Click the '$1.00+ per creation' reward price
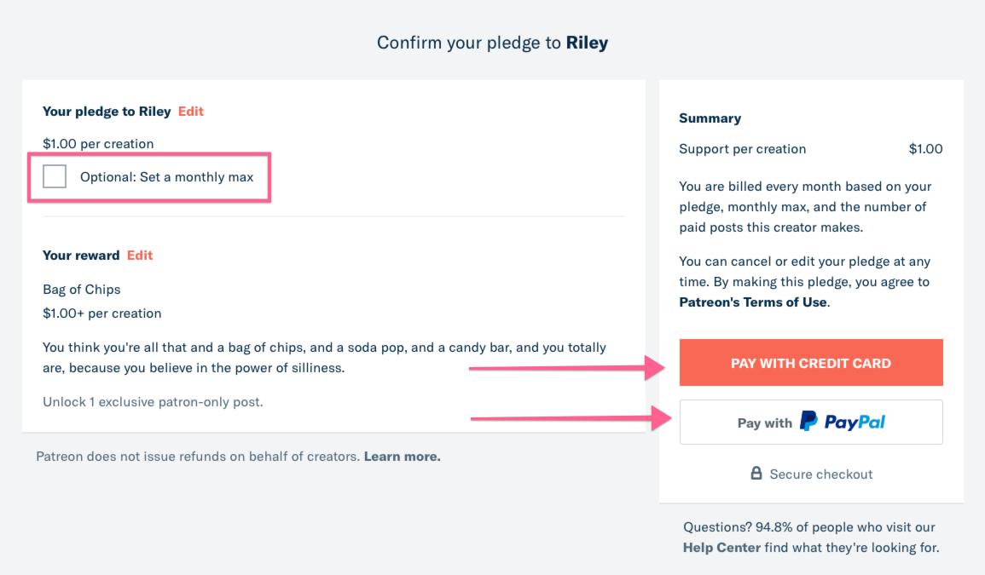This screenshot has width=985, height=575. [x=101, y=313]
